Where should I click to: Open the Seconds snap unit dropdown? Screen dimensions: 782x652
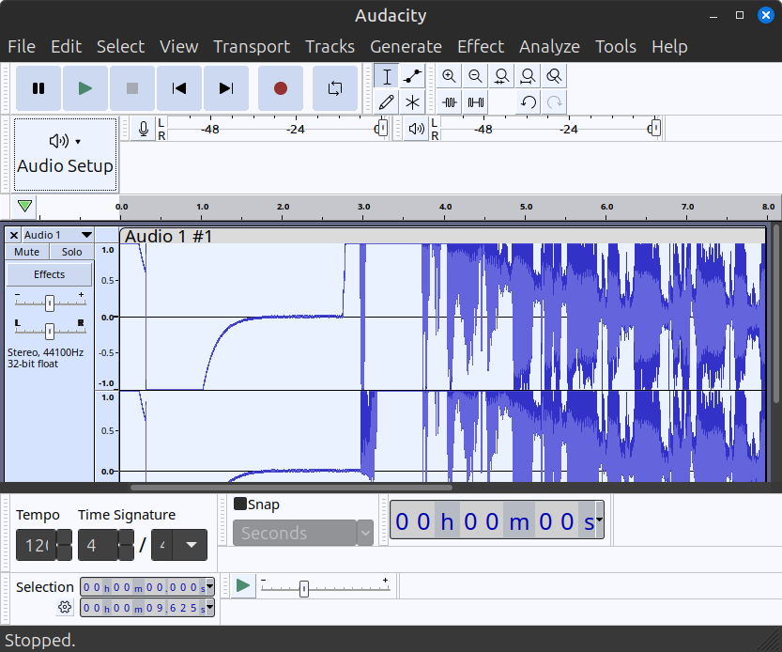click(302, 533)
